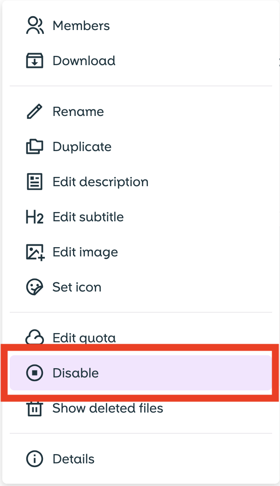
Task: Select the Rename menu option
Action: 78,111
